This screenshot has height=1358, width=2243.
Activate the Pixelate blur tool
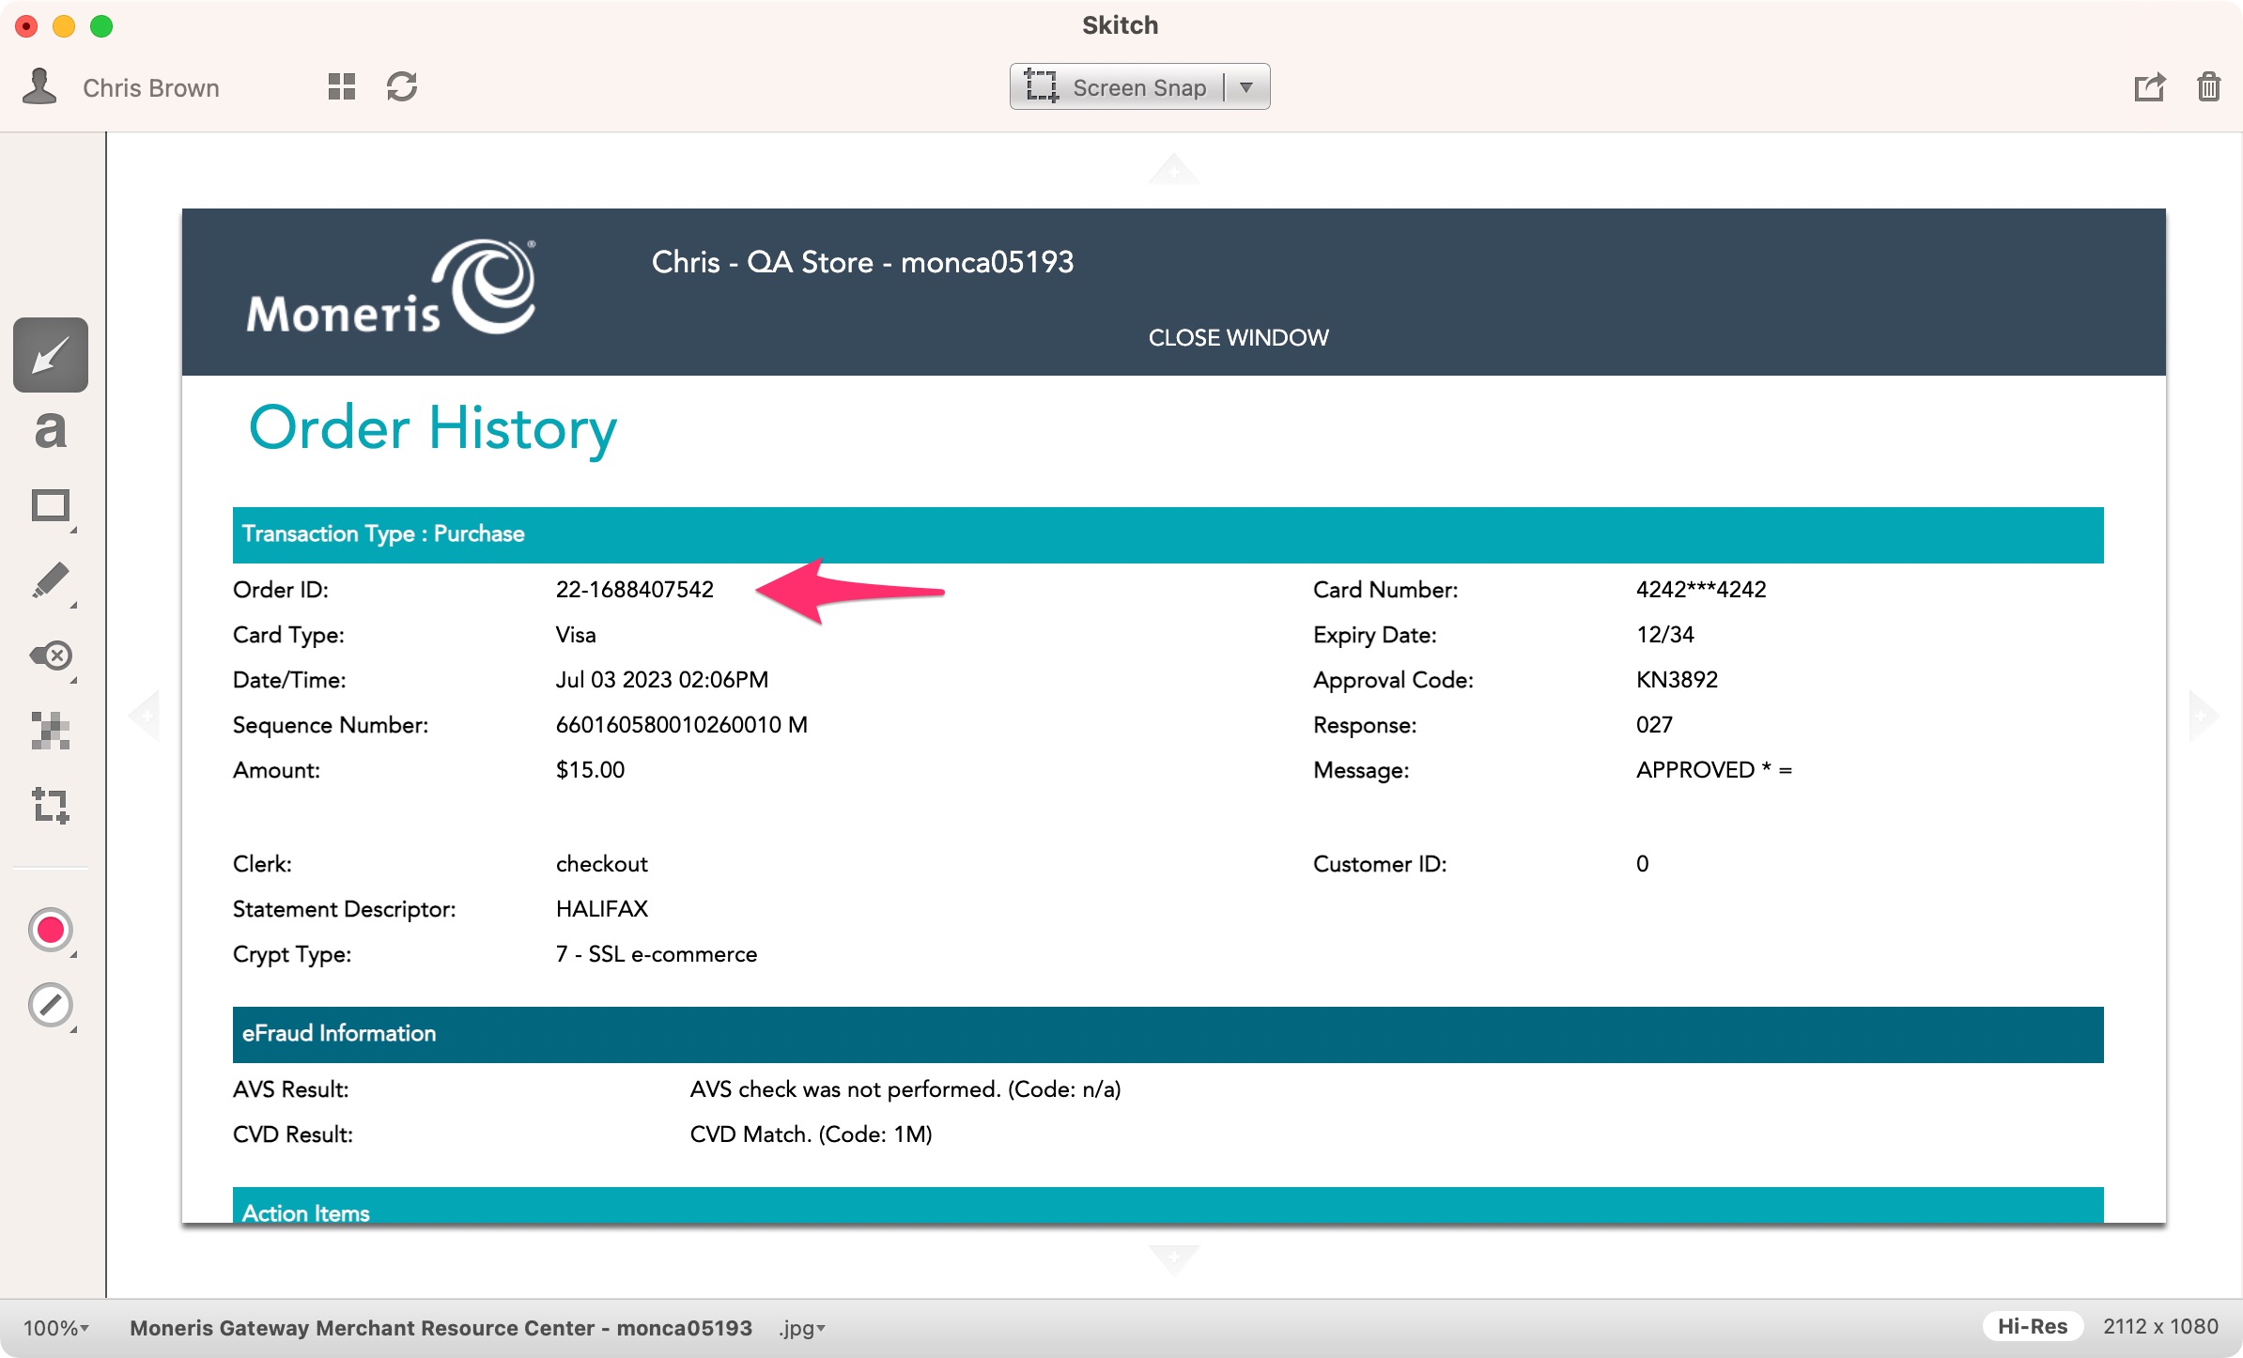click(51, 731)
